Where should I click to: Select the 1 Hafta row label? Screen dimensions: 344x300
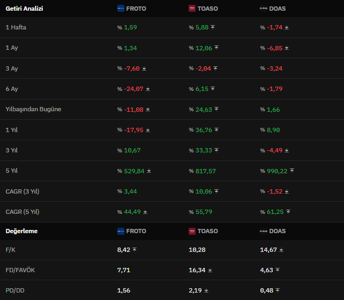pos(16,27)
